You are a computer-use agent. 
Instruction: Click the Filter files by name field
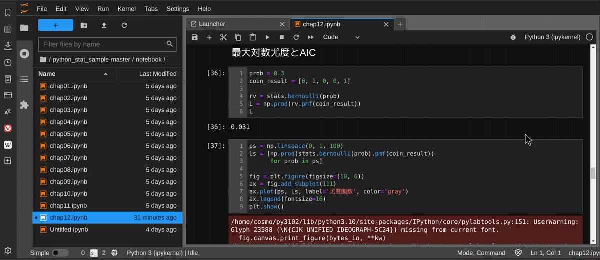click(107, 44)
